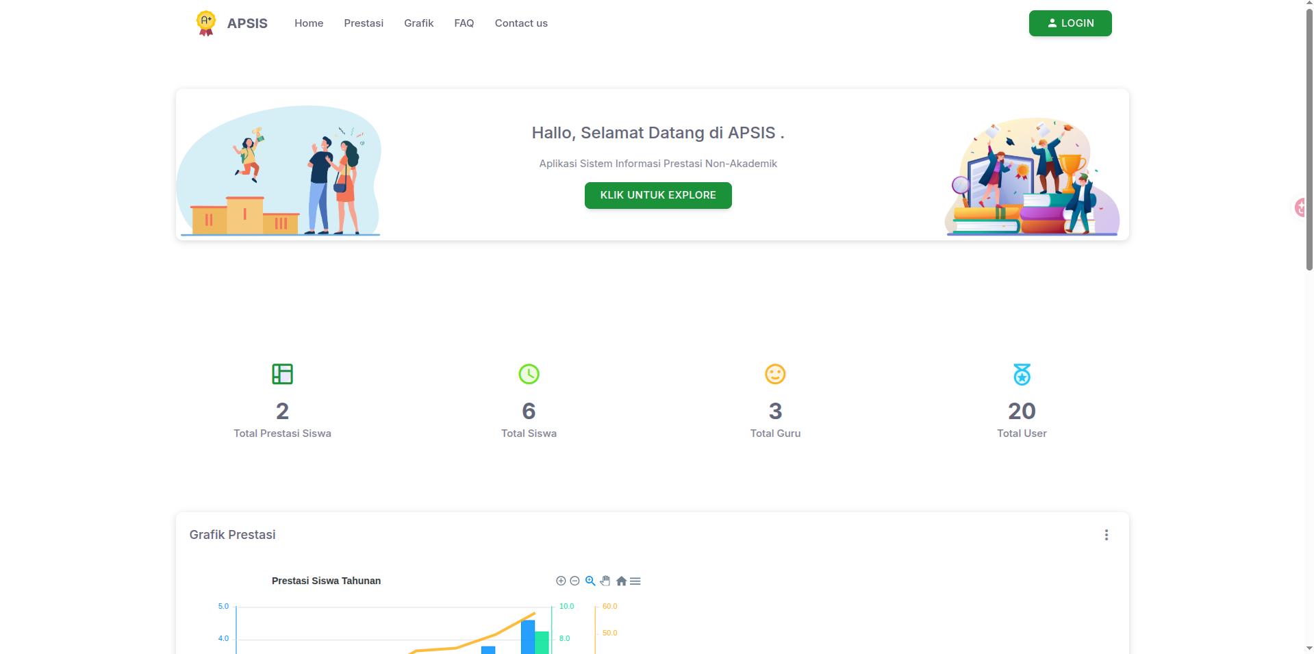Click the Total Prestasi Siswa table icon
The width and height of the screenshot is (1314, 654).
point(282,374)
